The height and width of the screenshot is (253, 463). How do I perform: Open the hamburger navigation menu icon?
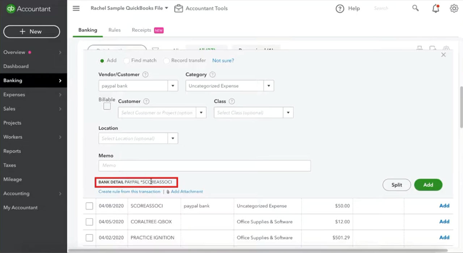76,8
